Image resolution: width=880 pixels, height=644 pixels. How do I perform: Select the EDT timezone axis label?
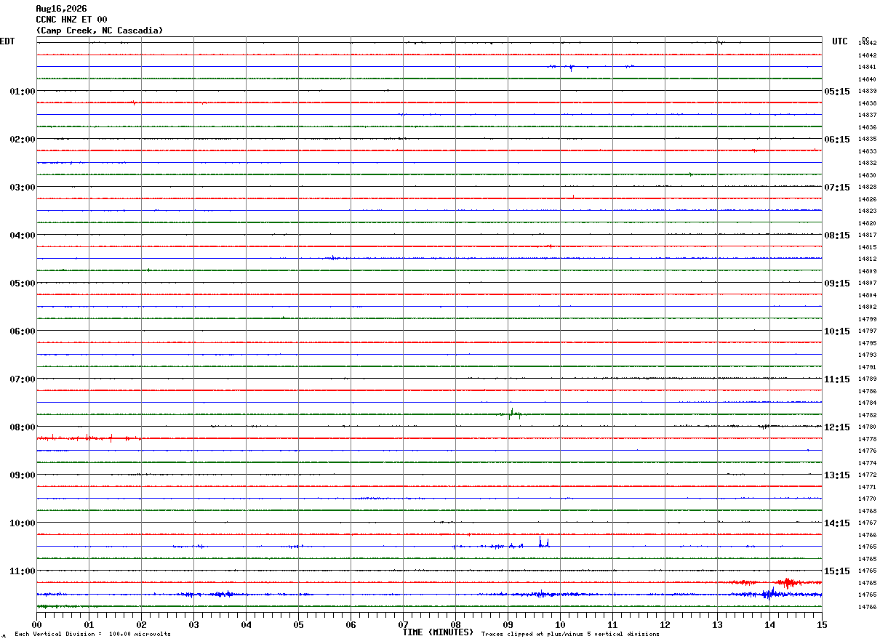click(x=7, y=41)
